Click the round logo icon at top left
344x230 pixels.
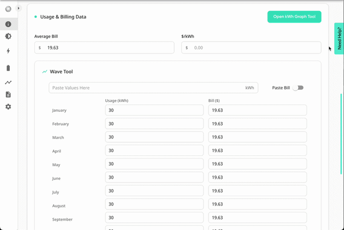8,9
